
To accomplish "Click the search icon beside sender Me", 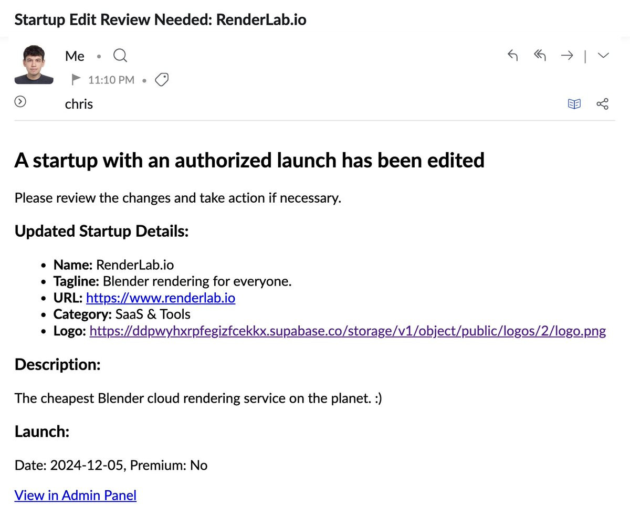I will pyautogui.click(x=120, y=56).
